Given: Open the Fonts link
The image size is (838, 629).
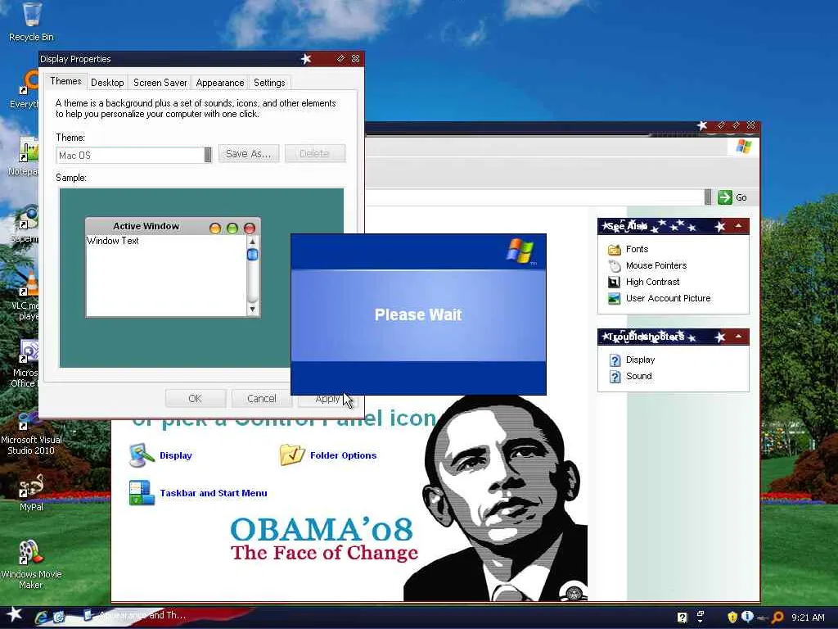Looking at the screenshot, I should tap(637, 249).
